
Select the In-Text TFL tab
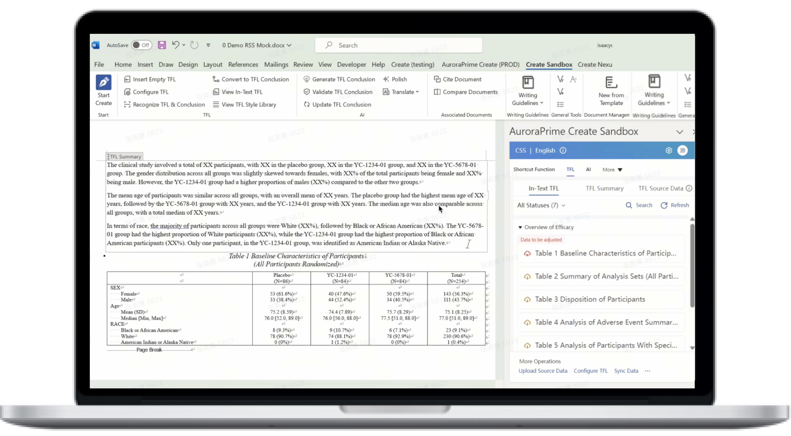point(543,188)
